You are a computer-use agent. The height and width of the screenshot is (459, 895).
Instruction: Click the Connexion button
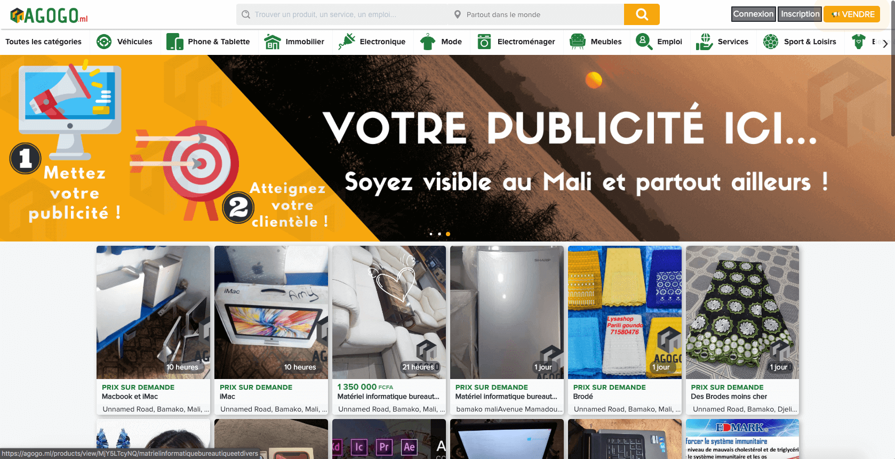click(753, 14)
